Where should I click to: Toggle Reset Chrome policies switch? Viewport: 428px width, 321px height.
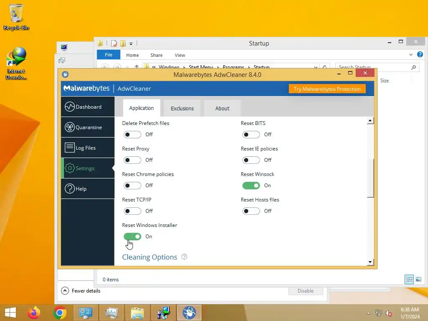pyautogui.click(x=132, y=186)
